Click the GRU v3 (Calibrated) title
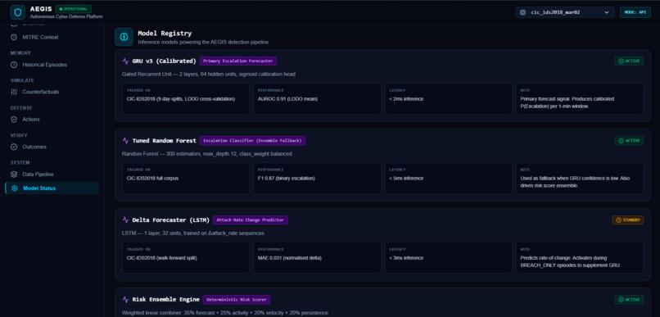This screenshot has height=317, width=660. coord(164,61)
